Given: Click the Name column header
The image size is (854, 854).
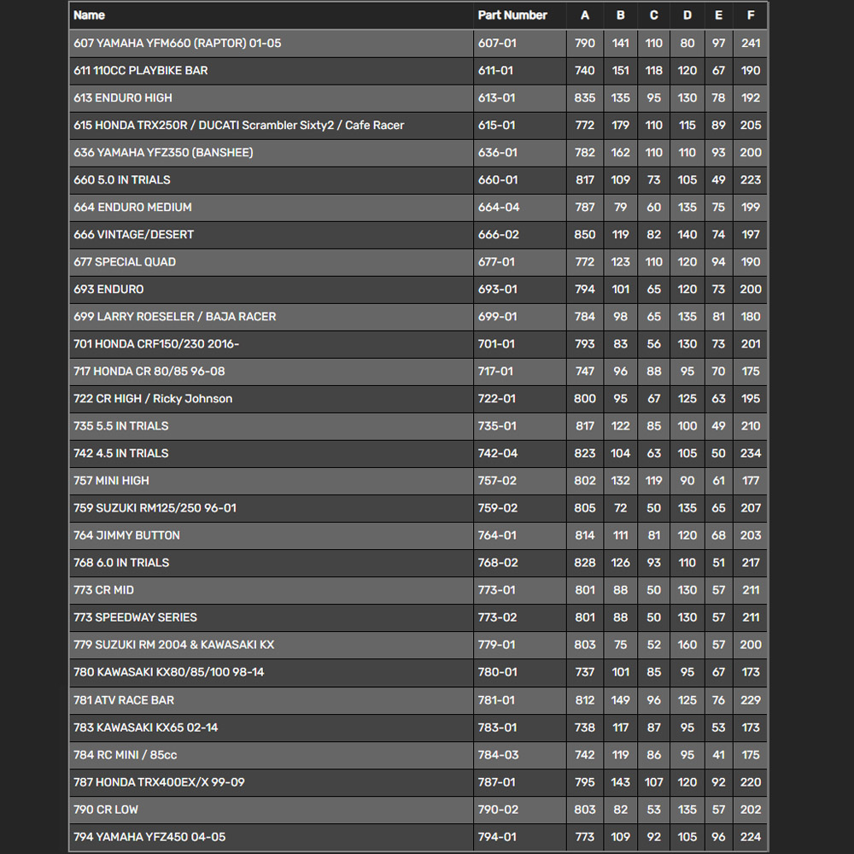Looking at the screenshot, I should click(x=90, y=15).
